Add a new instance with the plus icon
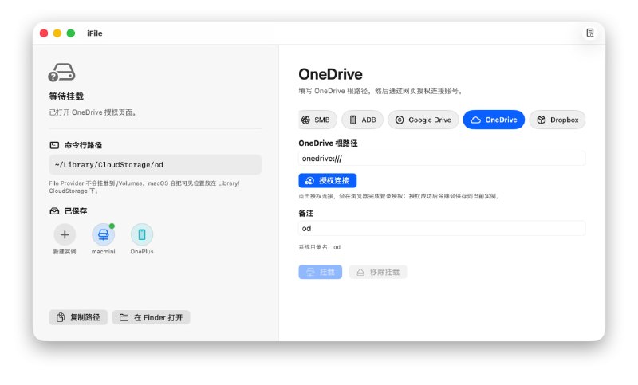The height and width of the screenshot is (385, 638). click(65, 234)
